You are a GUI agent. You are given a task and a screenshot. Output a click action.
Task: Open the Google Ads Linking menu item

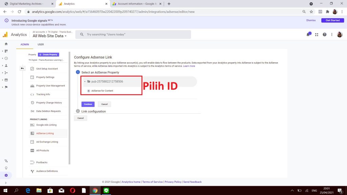point(46,125)
